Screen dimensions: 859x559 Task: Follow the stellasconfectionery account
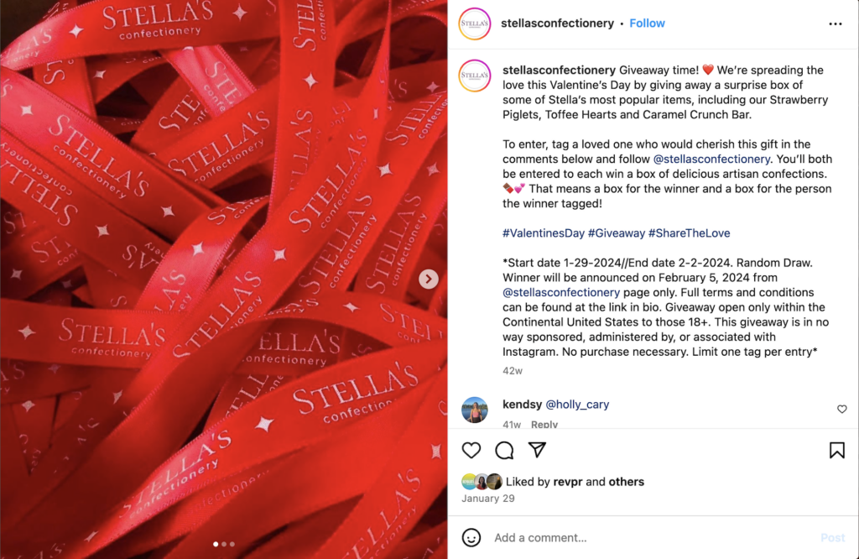(x=647, y=23)
